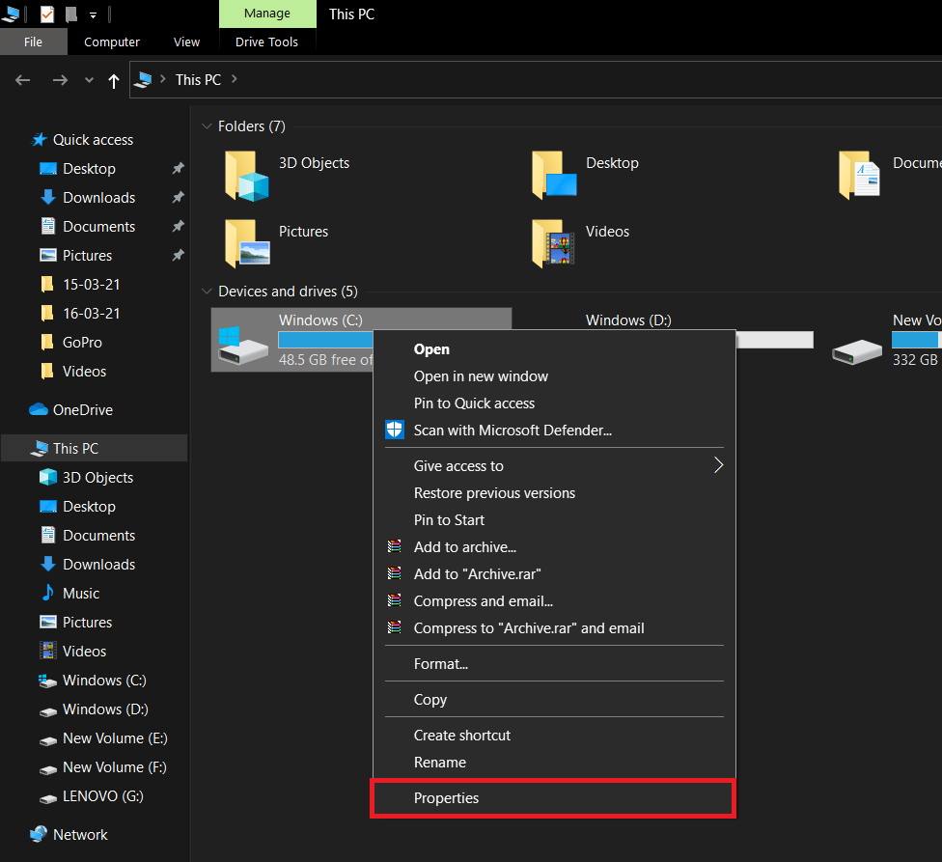Go back with the Back arrow
This screenshot has height=862, width=942.
click(x=23, y=80)
